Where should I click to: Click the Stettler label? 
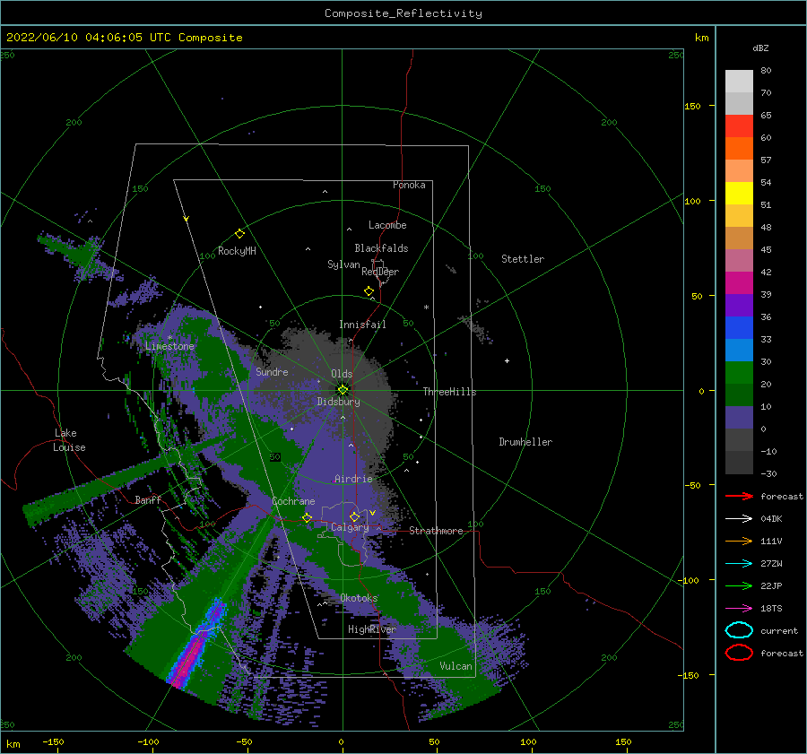(x=523, y=259)
